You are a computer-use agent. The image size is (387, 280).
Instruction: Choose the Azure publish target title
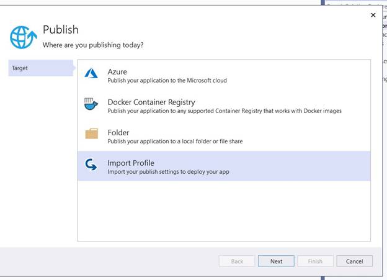117,71
